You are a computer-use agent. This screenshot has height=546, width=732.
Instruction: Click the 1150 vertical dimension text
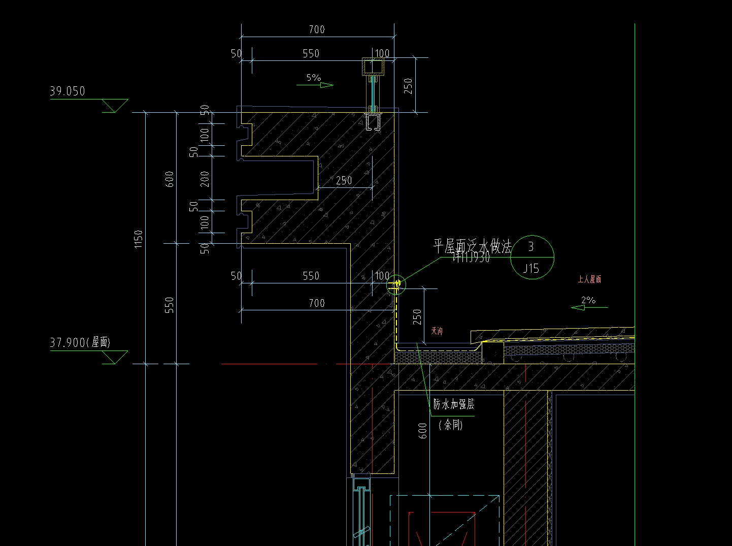(139, 239)
